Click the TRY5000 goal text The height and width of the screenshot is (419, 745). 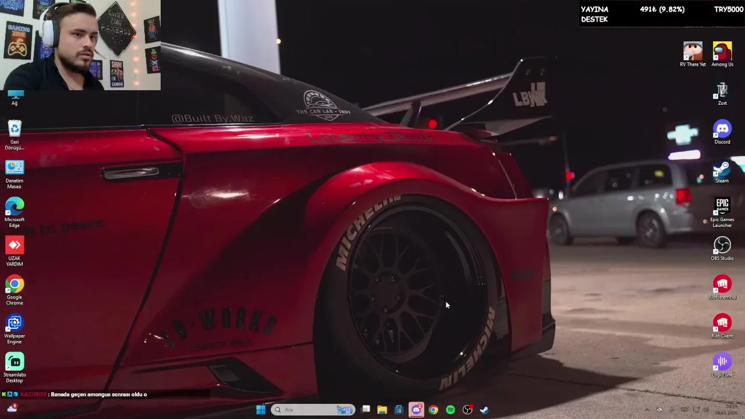729,9
